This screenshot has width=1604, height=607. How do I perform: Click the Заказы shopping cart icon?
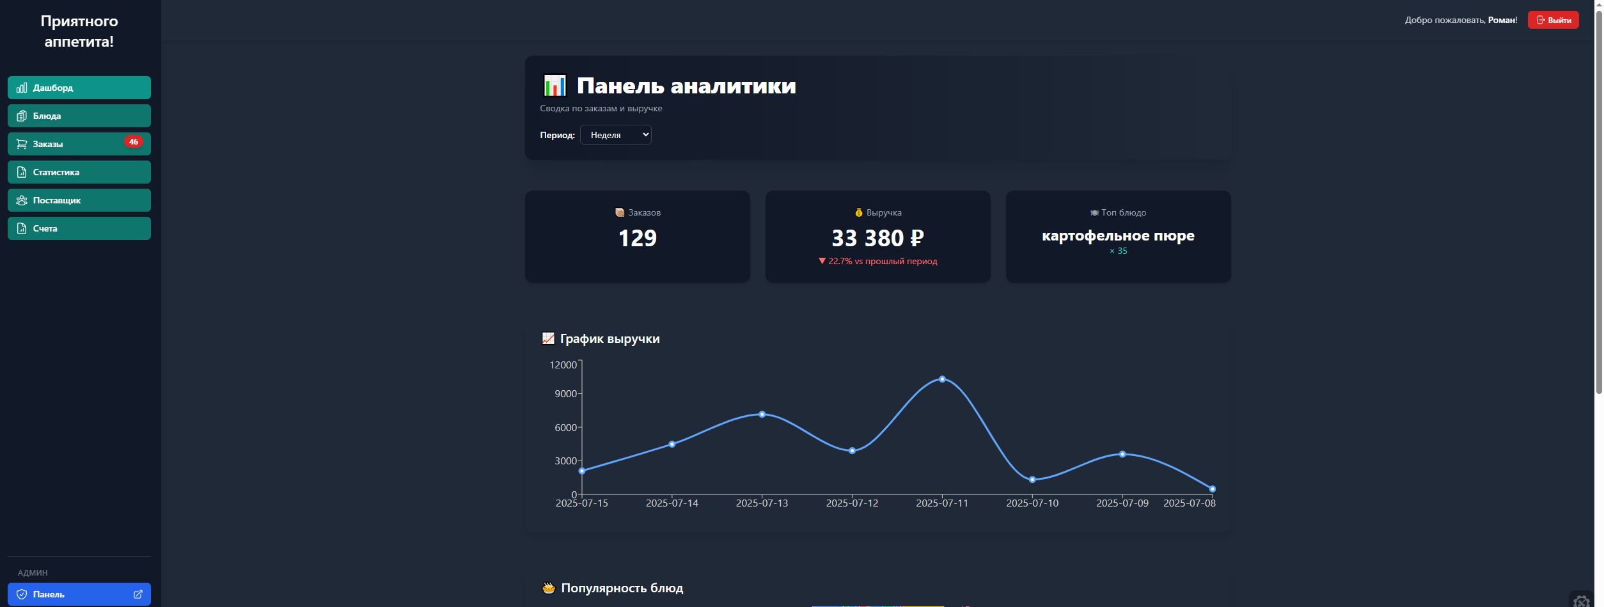tap(22, 144)
